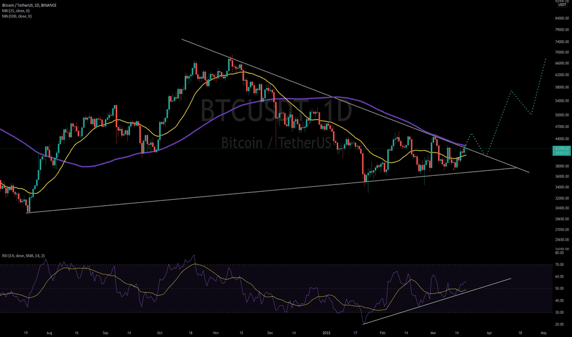
Task: Click the Bitcoin / TetherUS symbol title
Action: [28, 6]
